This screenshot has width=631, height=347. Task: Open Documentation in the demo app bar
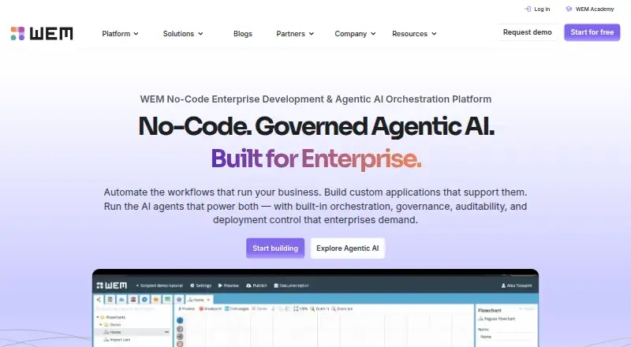pyautogui.click(x=291, y=285)
